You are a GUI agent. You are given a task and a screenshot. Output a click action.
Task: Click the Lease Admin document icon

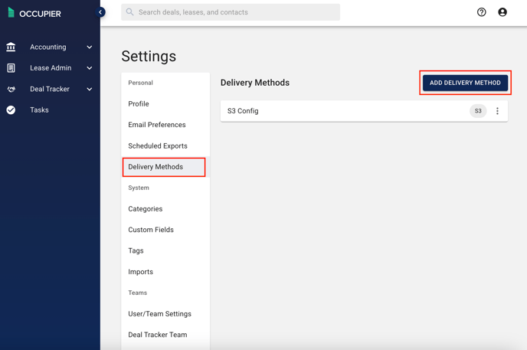pyautogui.click(x=11, y=68)
